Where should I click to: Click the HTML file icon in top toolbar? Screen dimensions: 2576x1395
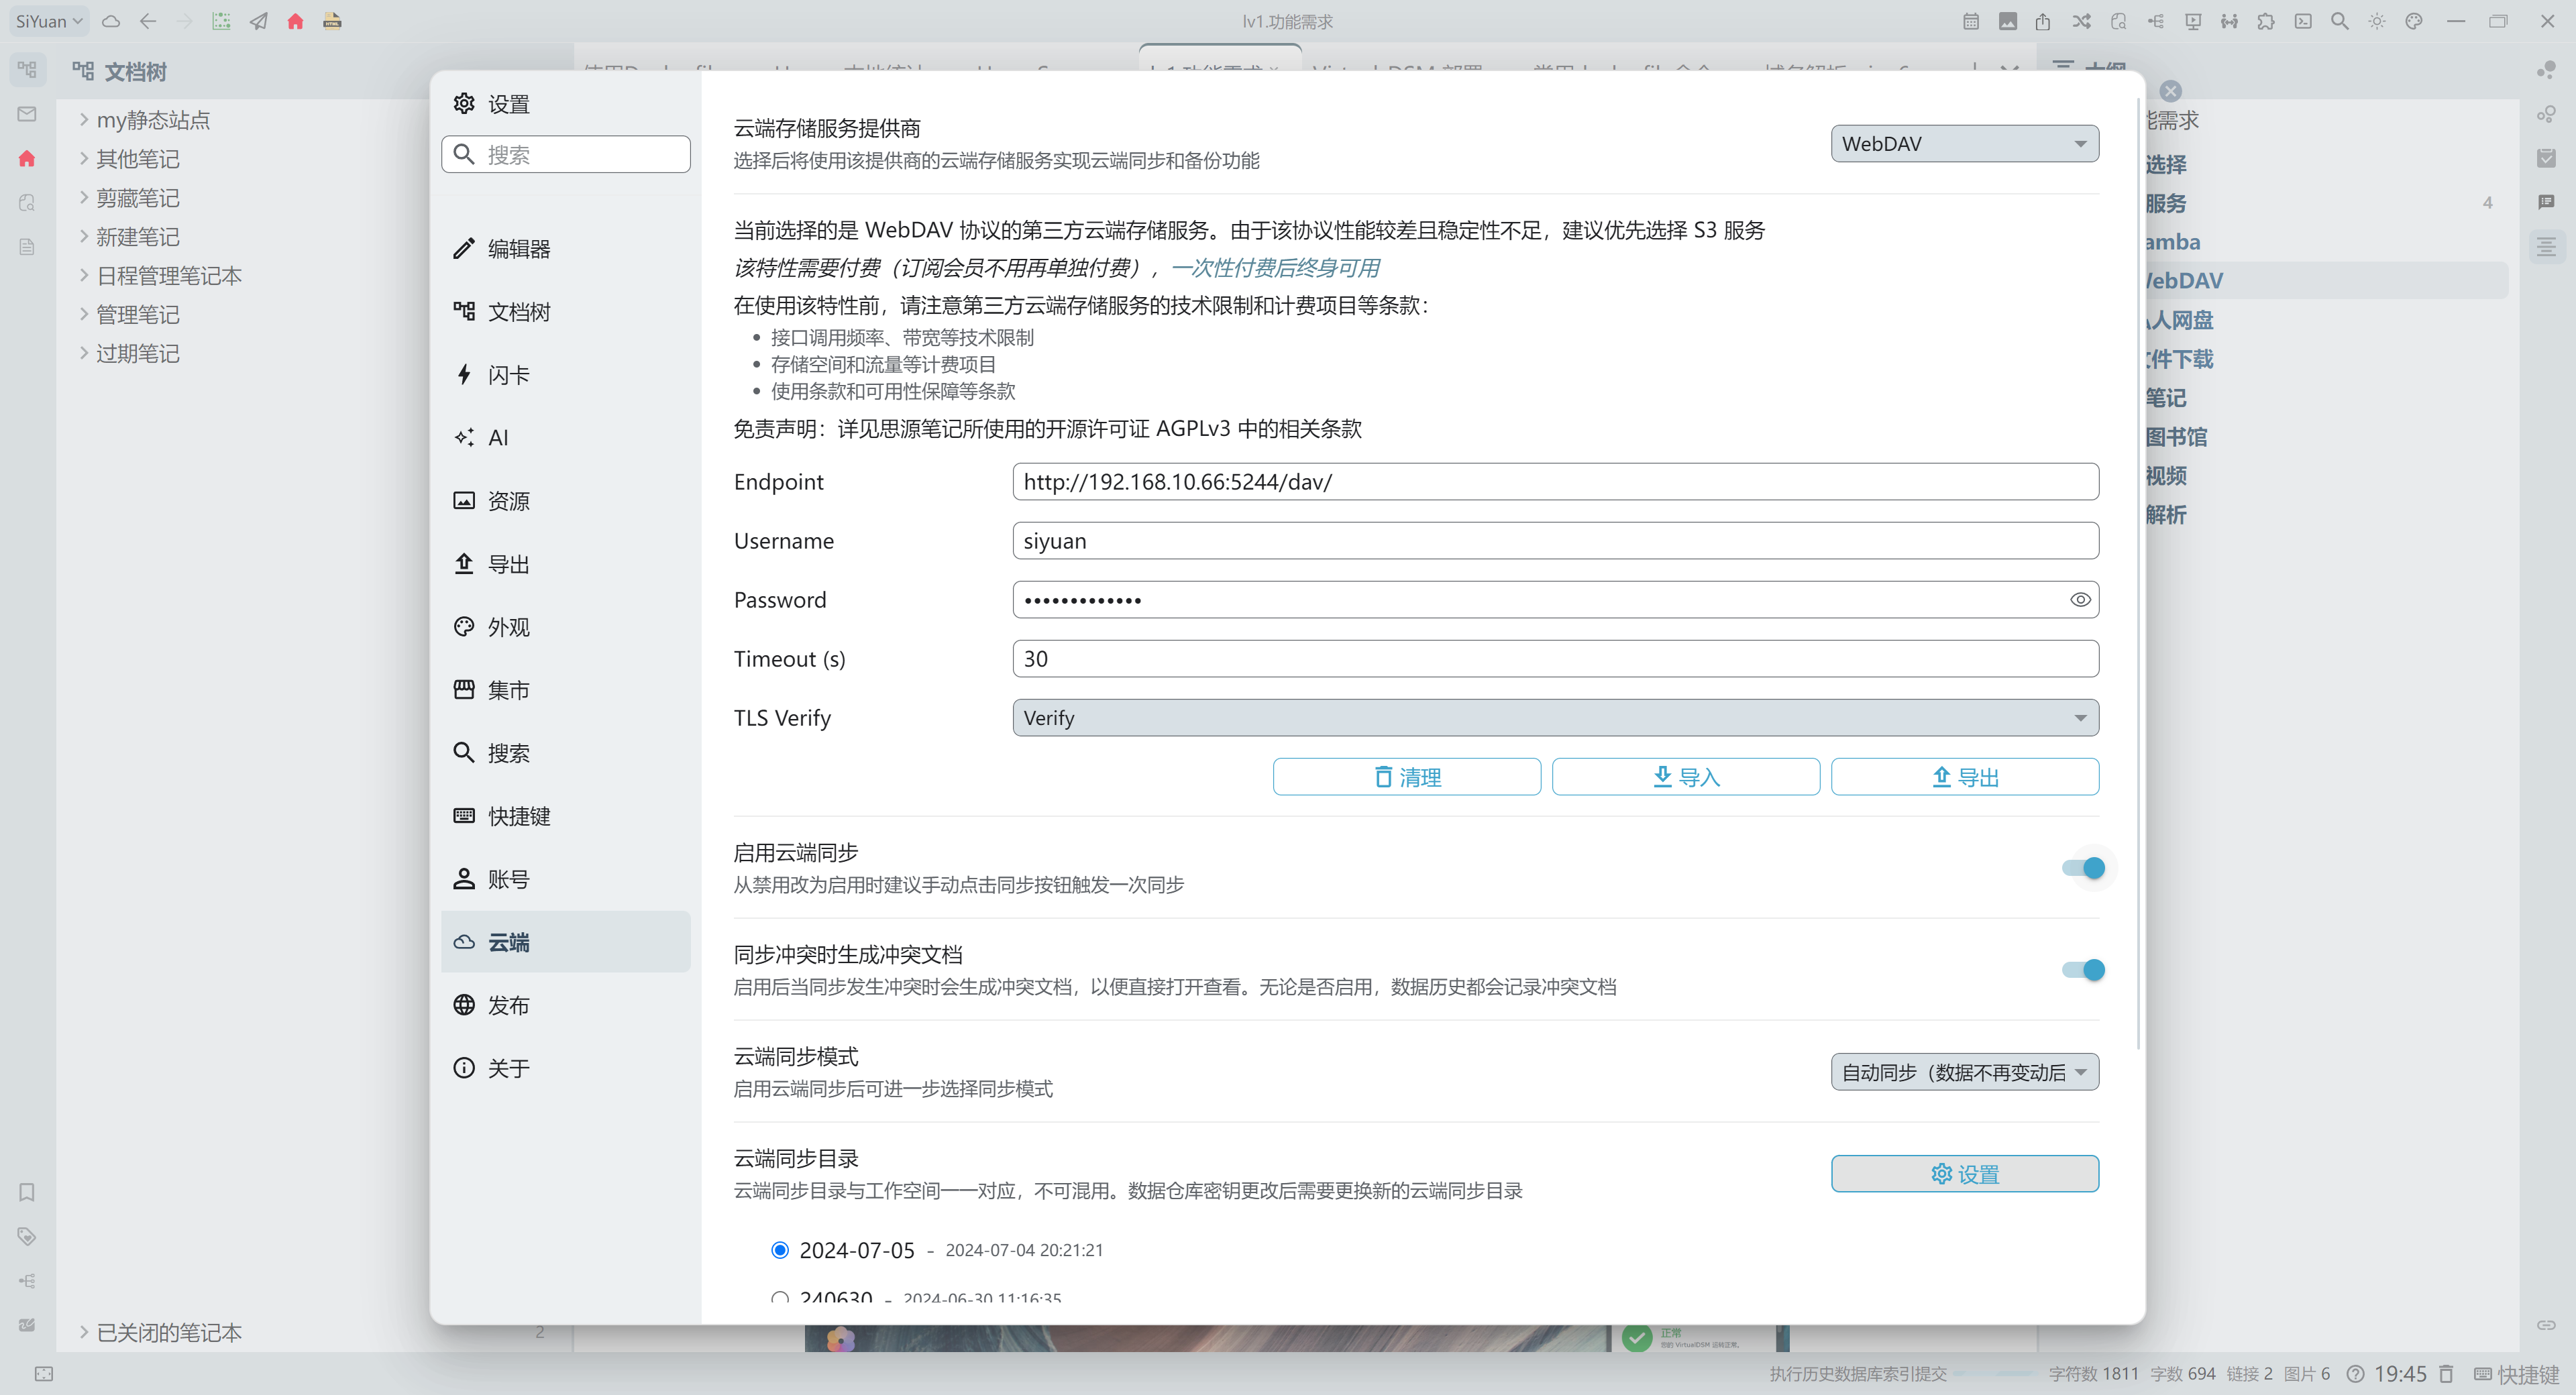click(332, 21)
